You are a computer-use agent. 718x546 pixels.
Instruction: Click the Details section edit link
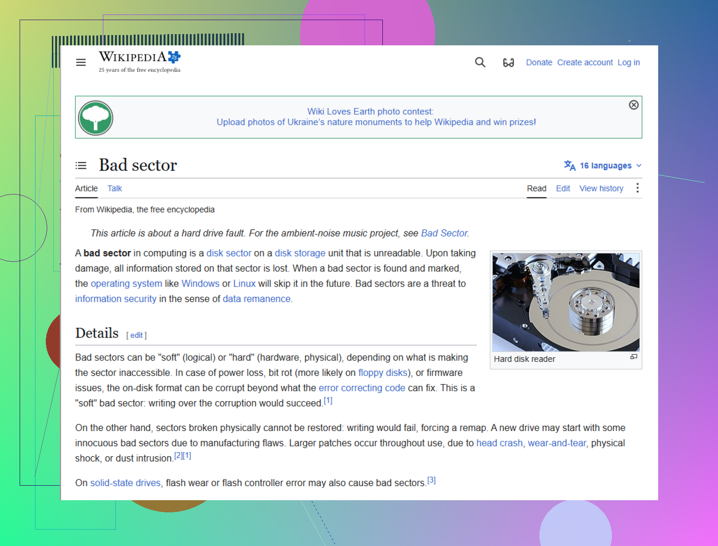pos(136,335)
